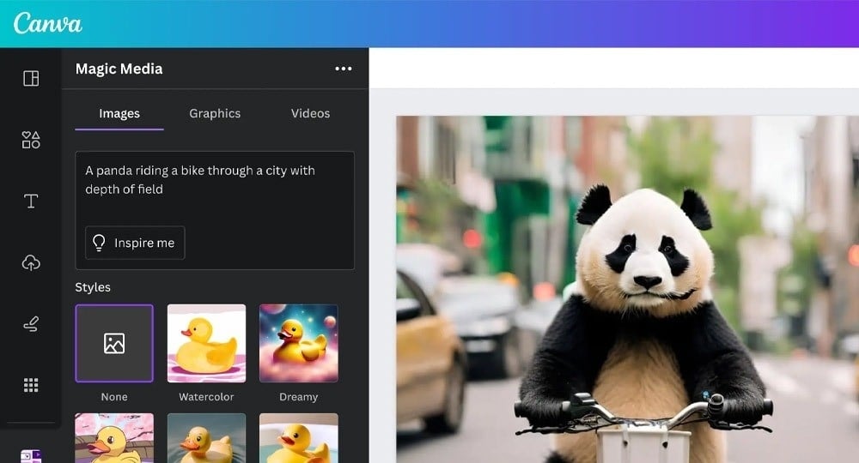Open the Draw tool sidebar icon
This screenshot has height=463, width=859.
click(x=31, y=324)
